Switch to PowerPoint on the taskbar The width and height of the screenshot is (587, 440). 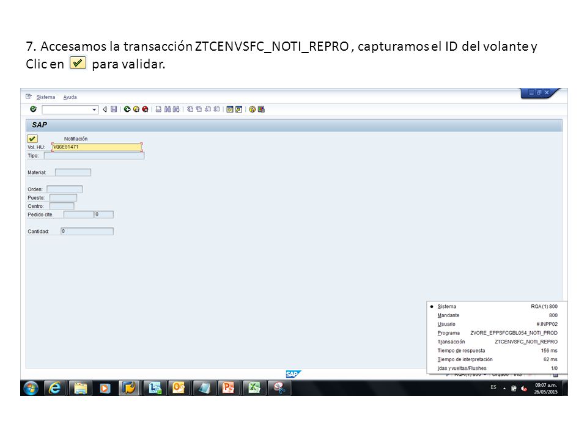(x=229, y=389)
